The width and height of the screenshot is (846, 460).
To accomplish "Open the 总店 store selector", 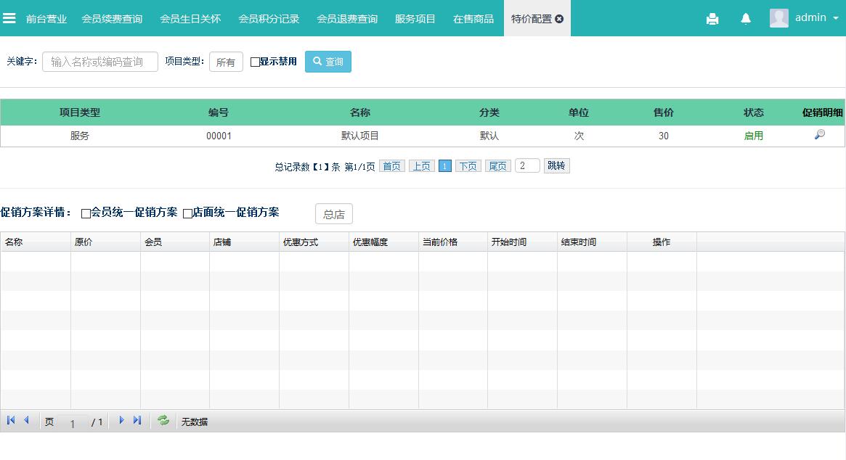I will tap(333, 214).
